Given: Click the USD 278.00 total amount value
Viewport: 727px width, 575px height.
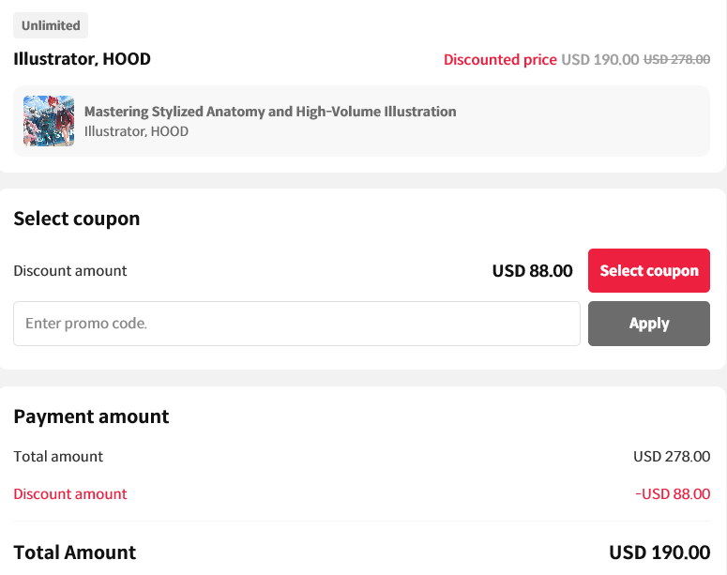Looking at the screenshot, I should point(672,457).
